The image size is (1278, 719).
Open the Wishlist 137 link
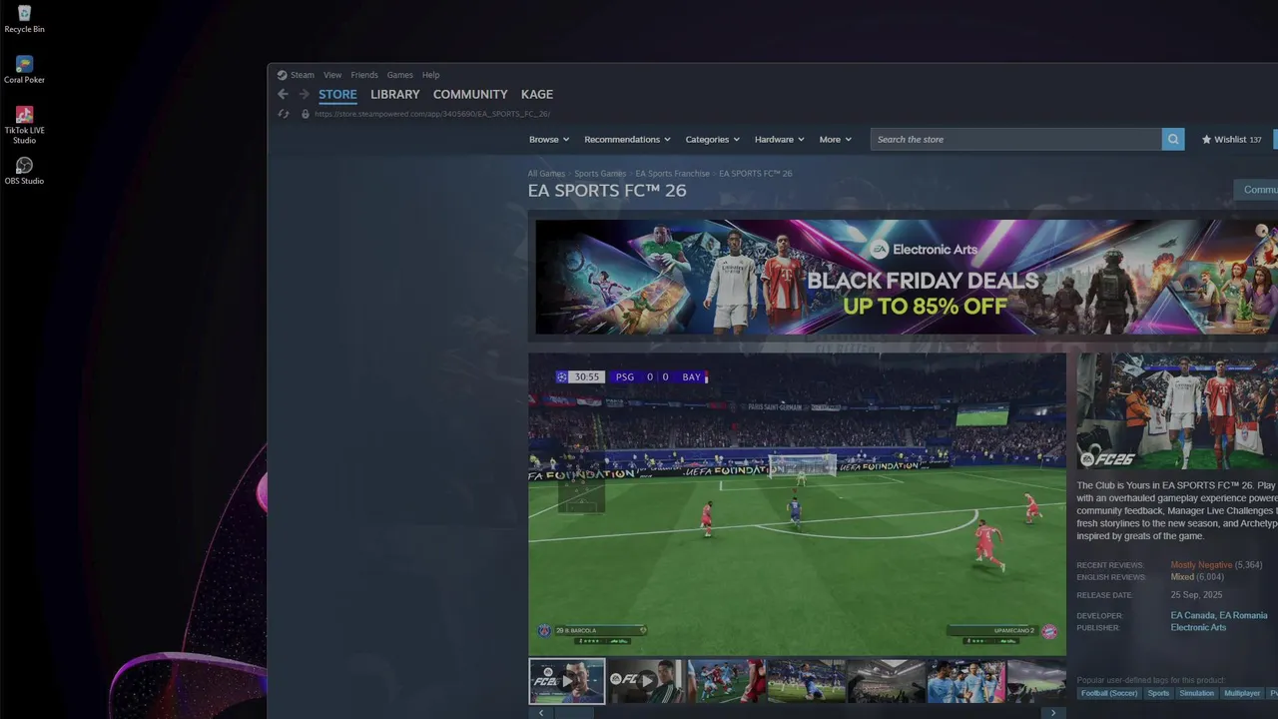pos(1232,140)
